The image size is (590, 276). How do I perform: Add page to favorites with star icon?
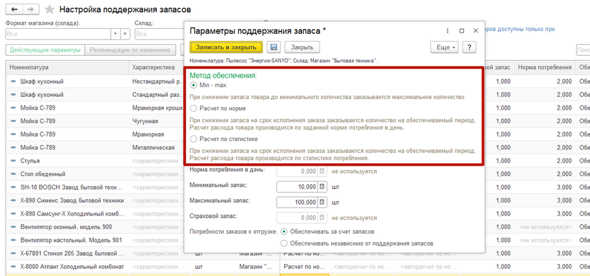50,9
